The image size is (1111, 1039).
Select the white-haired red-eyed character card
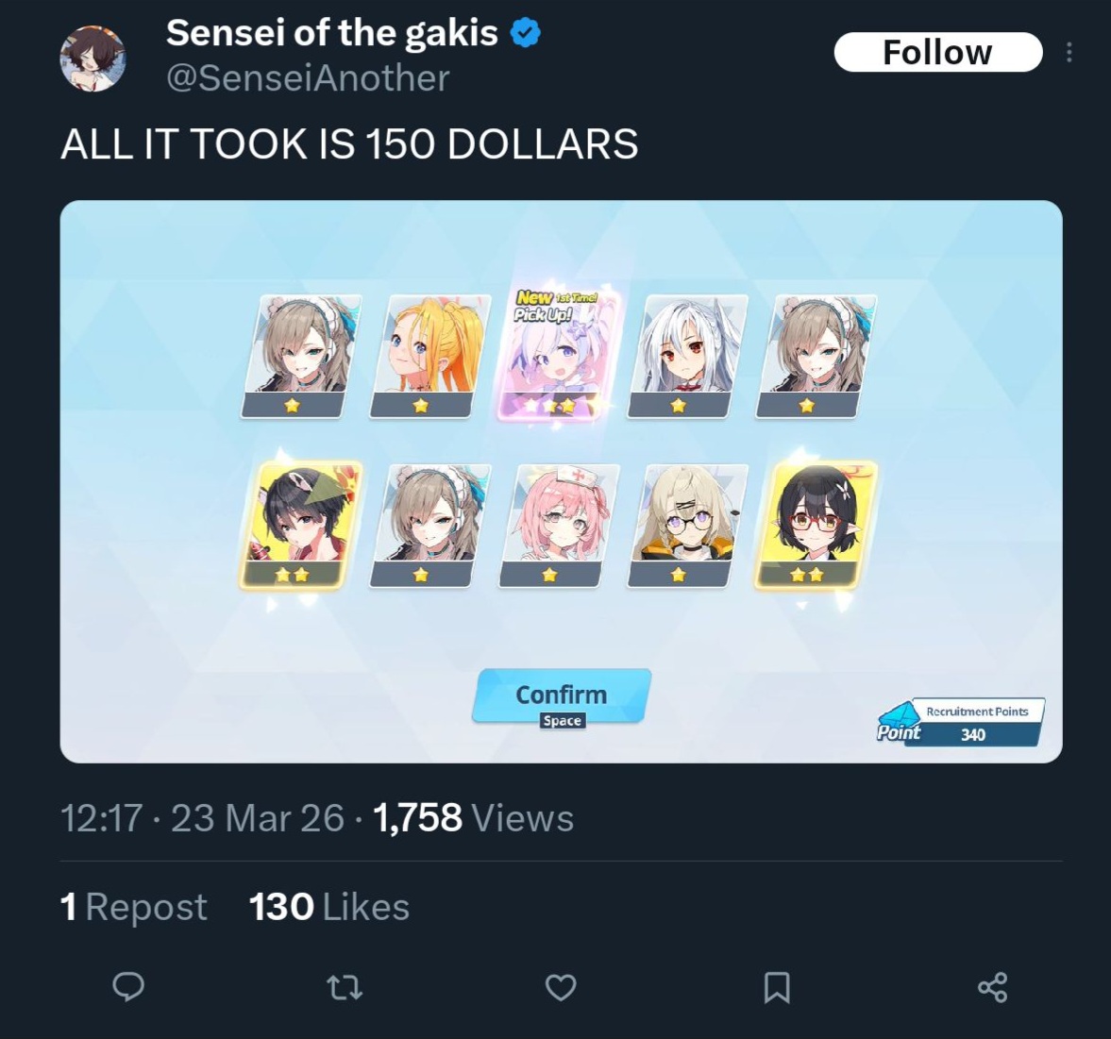click(x=687, y=357)
